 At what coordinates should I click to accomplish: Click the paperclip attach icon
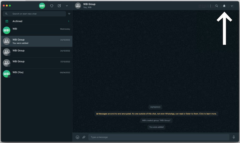click(84, 137)
